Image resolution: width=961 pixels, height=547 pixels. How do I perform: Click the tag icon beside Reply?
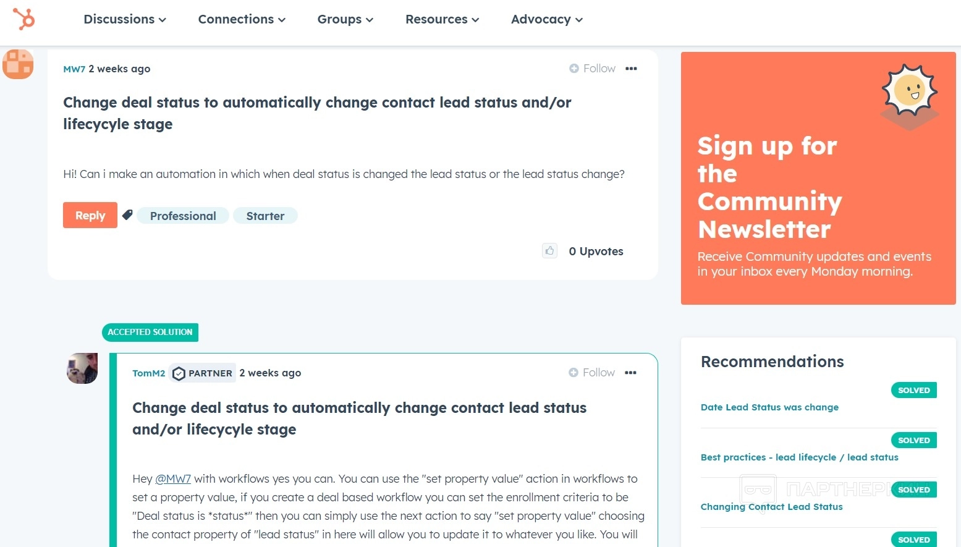pos(127,215)
